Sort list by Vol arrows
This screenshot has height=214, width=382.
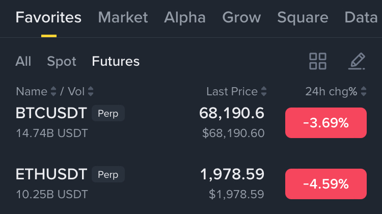click(91, 92)
